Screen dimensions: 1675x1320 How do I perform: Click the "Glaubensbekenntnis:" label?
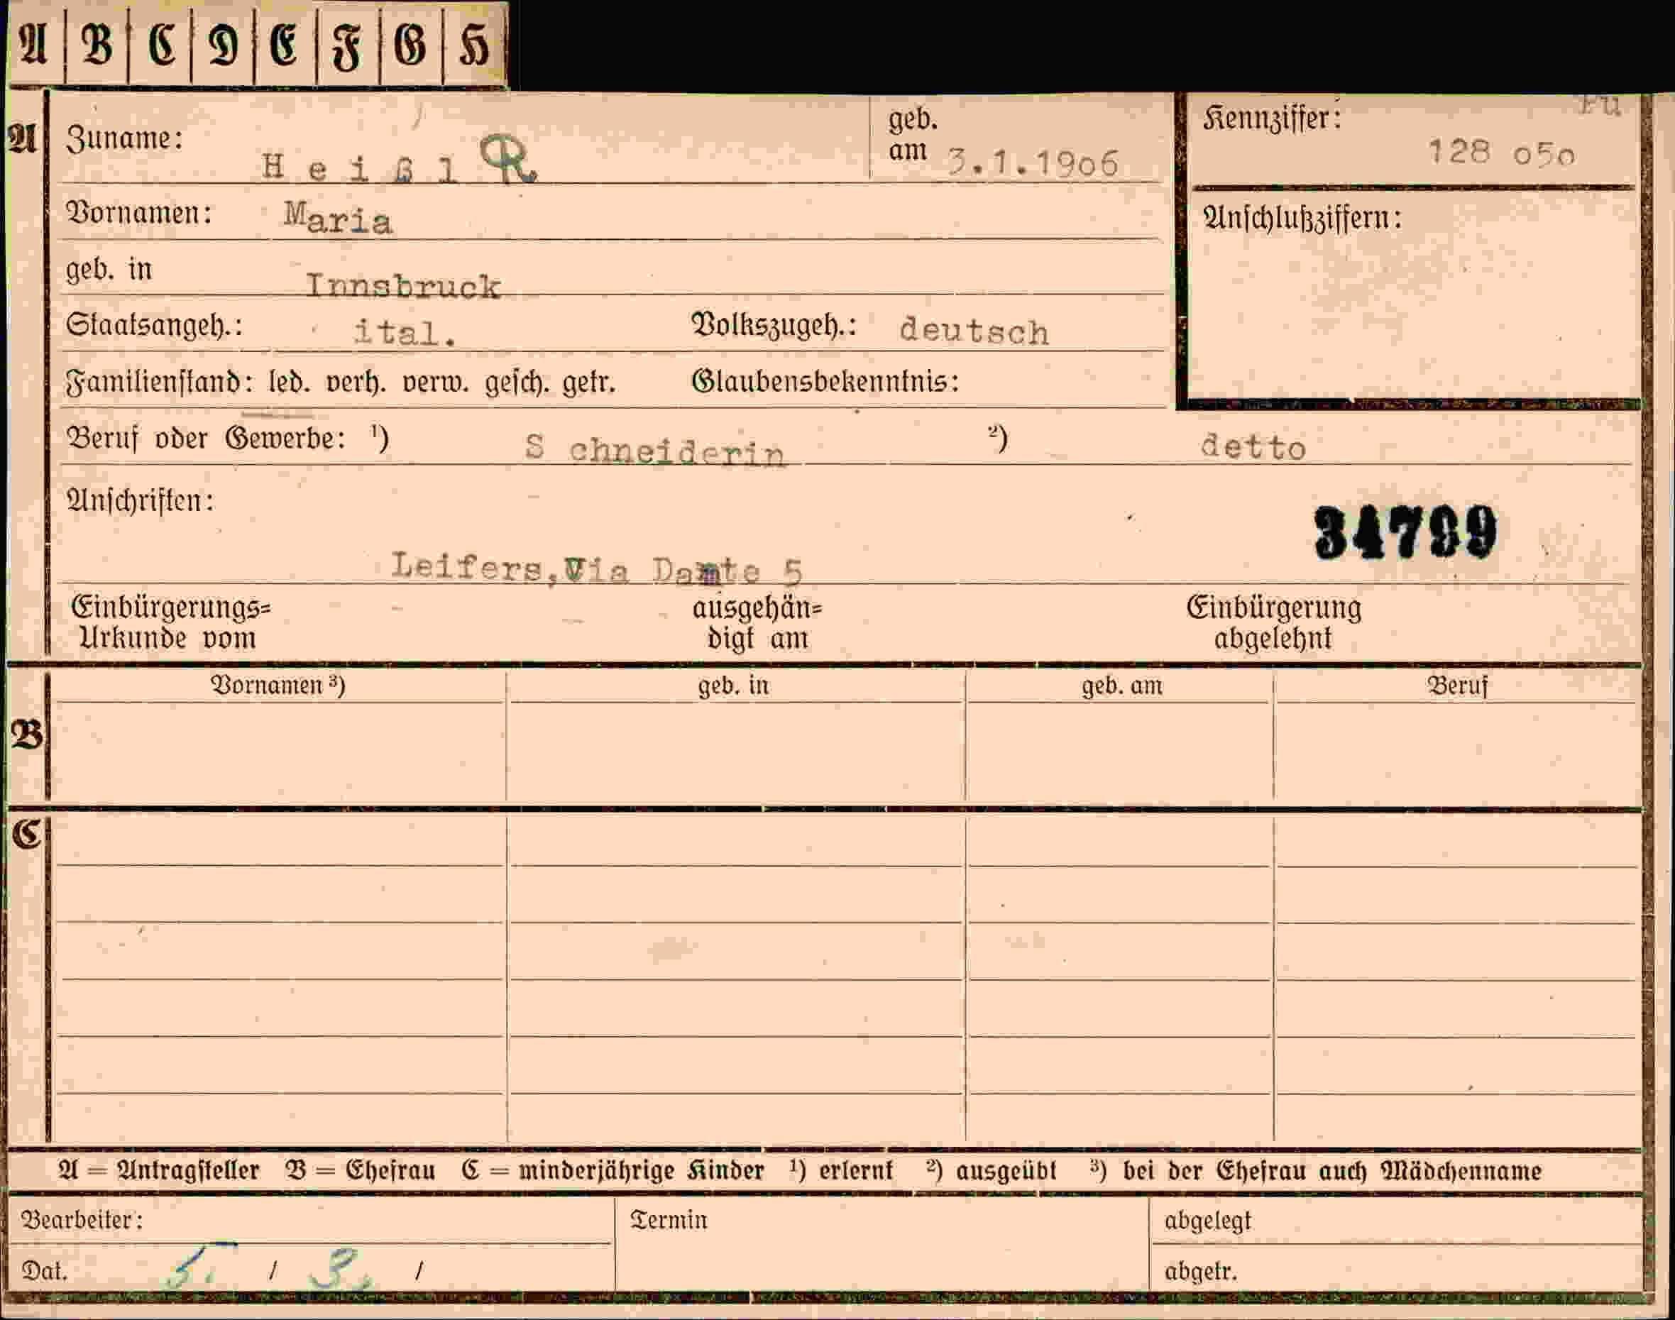pyautogui.click(x=825, y=381)
